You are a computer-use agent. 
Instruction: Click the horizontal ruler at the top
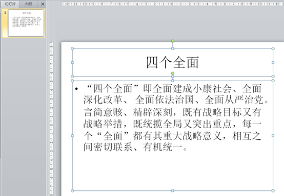(x=172, y=4)
